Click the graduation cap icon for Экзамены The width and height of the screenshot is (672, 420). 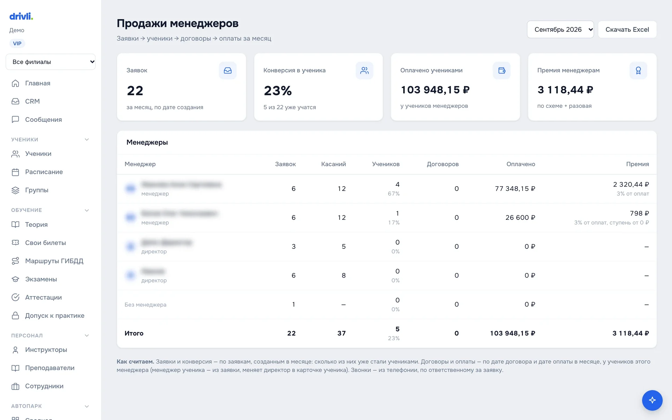(x=15, y=279)
